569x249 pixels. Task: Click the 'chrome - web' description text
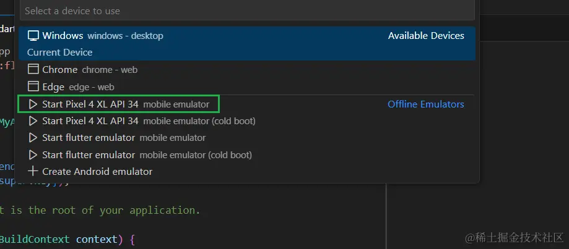tap(110, 70)
